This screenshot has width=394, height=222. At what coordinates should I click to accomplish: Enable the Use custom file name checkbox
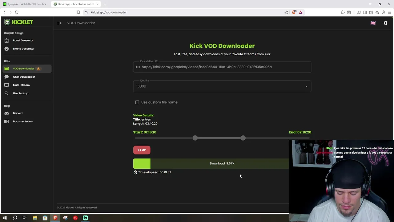pyautogui.click(x=137, y=102)
